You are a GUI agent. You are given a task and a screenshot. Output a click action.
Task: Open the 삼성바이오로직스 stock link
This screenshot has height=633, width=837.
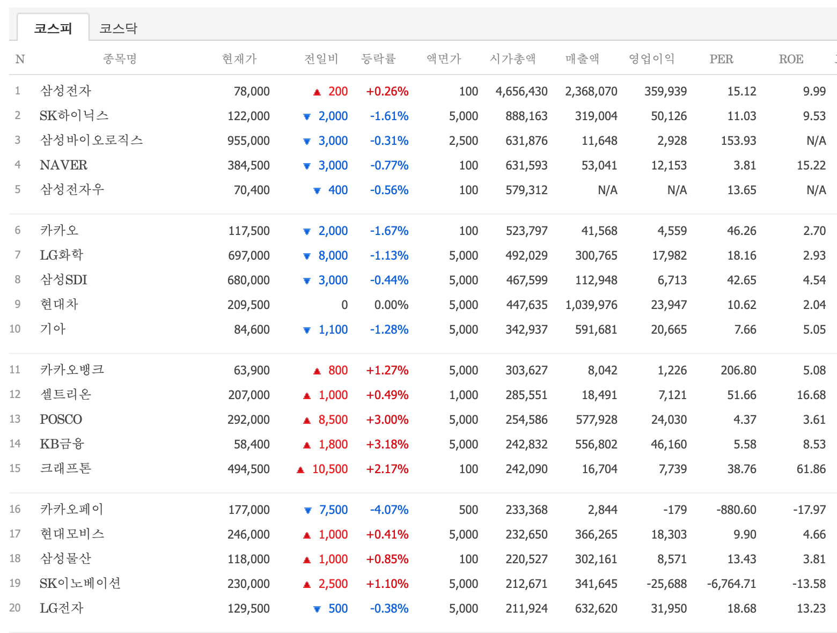point(91,141)
